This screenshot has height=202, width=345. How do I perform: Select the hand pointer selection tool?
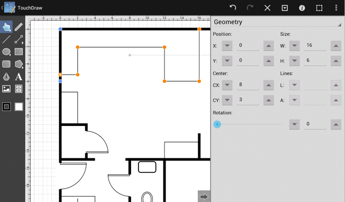point(6,27)
